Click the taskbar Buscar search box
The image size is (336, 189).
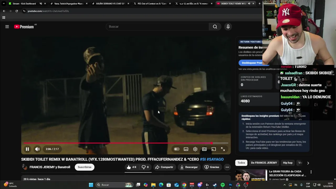tap(114, 185)
